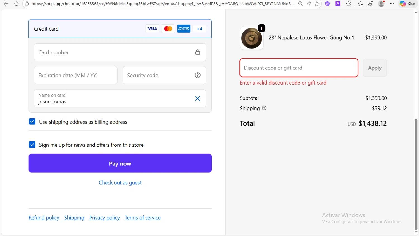This screenshot has width=419, height=236.
Task: View site information lock icon
Action: pos(27,4)
